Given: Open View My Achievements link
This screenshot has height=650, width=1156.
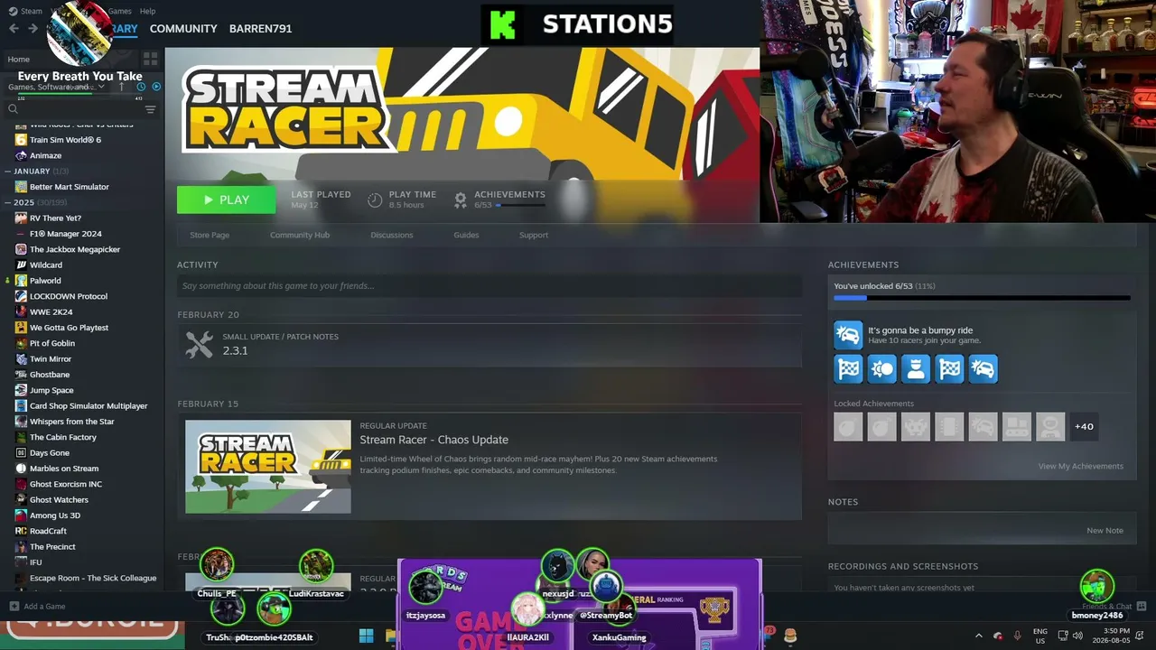Looking at the screenshot, I should point(1080,466).
